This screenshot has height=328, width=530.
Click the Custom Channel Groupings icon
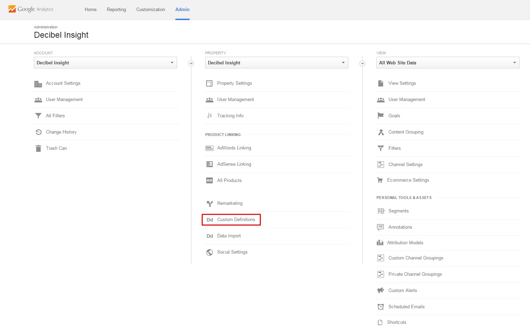[x=381, y=258]
